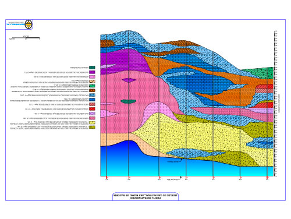Viewport: 291px width, 219px height.
Task: Click the scale bar near the logo
Action: tap(25, 38)
